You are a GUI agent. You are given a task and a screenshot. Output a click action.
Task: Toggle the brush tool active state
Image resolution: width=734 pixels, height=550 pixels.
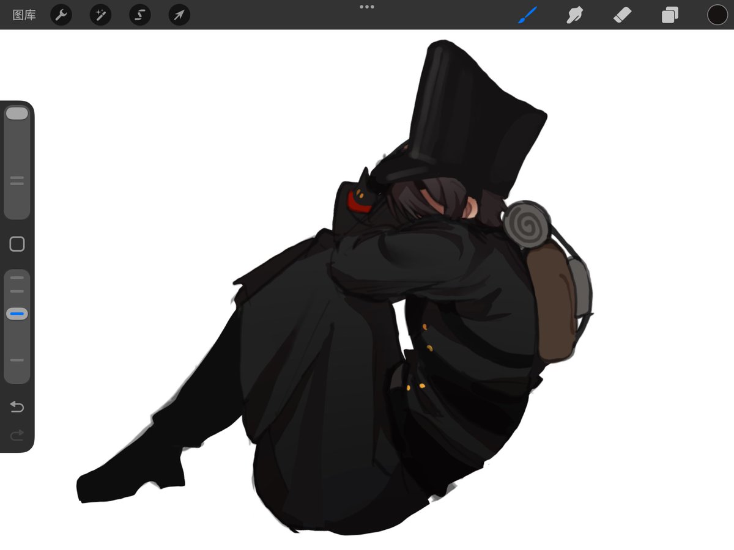pos(528,15)
